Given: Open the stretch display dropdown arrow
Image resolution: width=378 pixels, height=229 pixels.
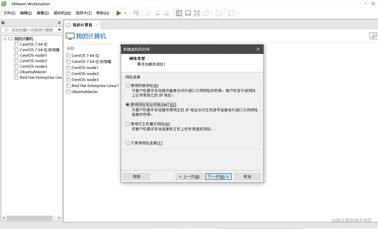Looking at the screenshot, I should pos(237,13).
